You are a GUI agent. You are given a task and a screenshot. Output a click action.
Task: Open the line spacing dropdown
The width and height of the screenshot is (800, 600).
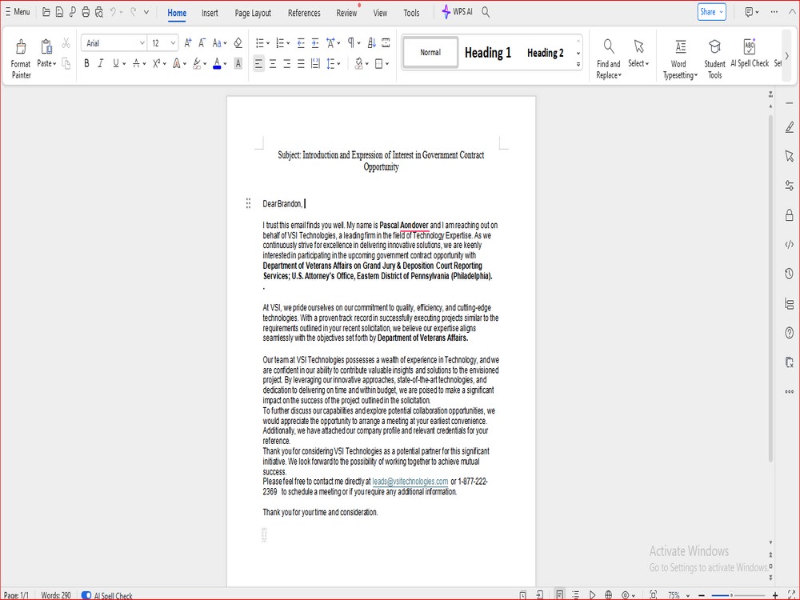pyautogui.click(x=338, y=64)
